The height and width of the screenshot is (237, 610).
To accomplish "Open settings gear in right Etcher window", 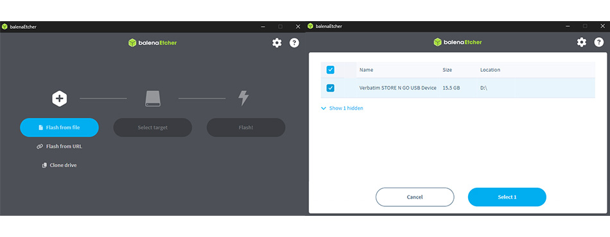I will point(582,42).
